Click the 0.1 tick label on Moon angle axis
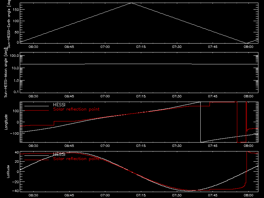264x198 pixels. coord(16,92)
